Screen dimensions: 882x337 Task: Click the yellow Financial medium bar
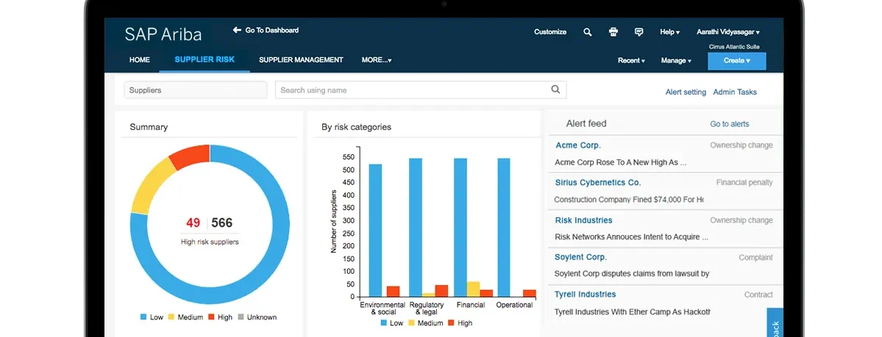(474, 289)
